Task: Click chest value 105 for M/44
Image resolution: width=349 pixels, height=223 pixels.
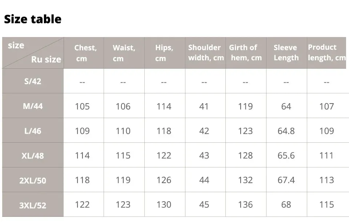Action: pyautogui.click(x=83, y=106)
